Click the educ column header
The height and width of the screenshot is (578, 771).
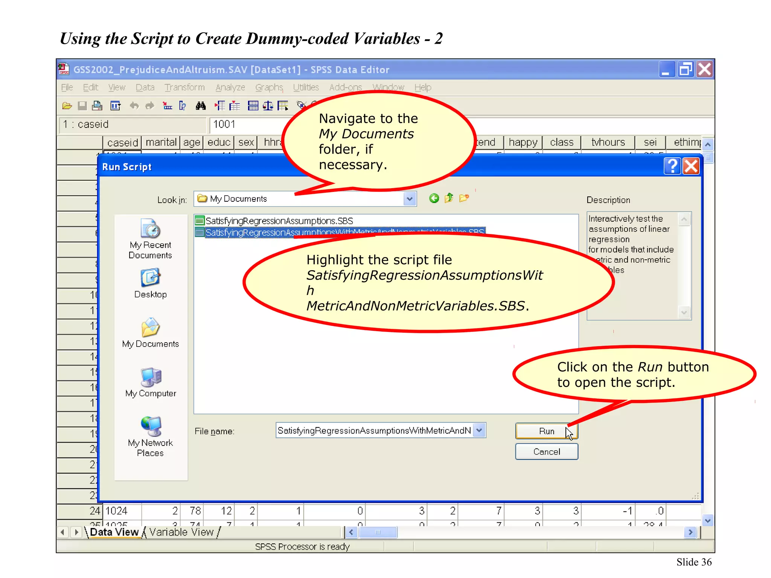pyautogui.click(x=219, y=142)
